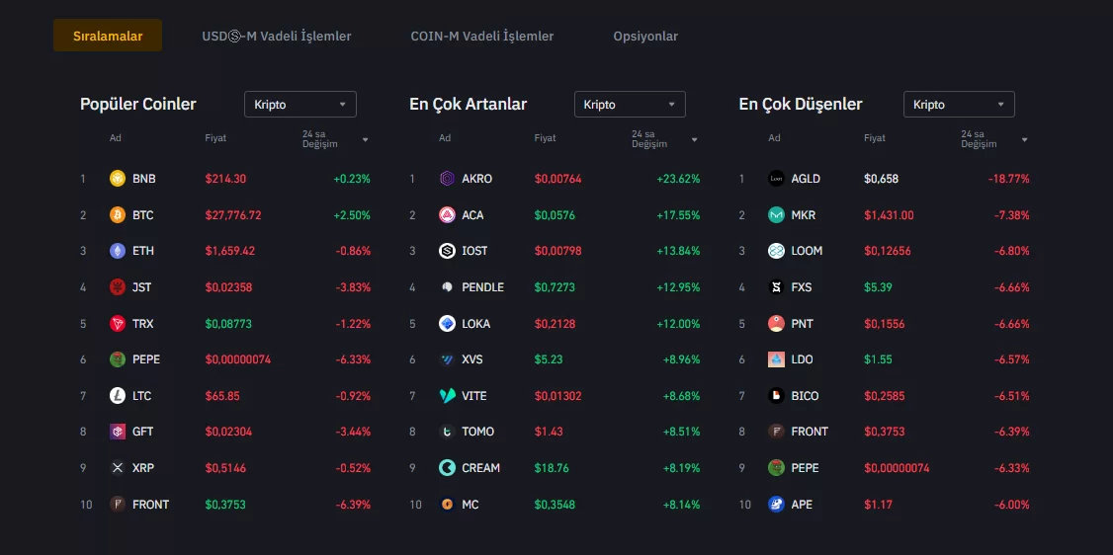The width and height of the screenshot is (1113, 555).
Task: Switch to USDⓈ-M Vadeli İşlemler tab
Action: pos(277,37)
